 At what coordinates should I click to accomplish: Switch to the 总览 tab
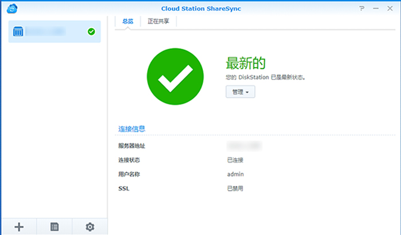pos(128,21)
